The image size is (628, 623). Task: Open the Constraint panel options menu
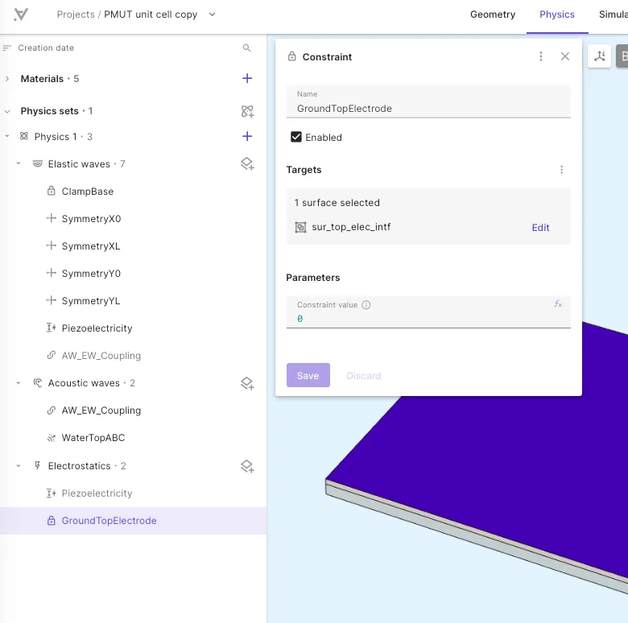pyautogui.click(x=541, y=56)
